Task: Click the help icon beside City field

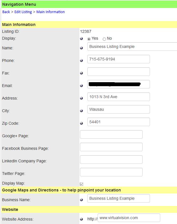Action: 81,111
